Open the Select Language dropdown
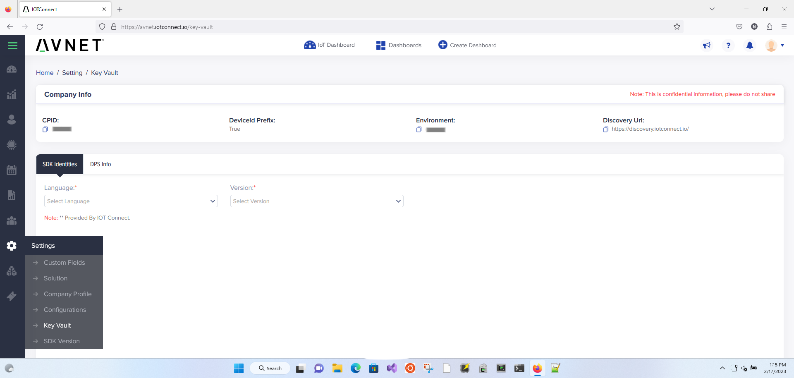The image size is (794, 378). (x=131, y=201)
